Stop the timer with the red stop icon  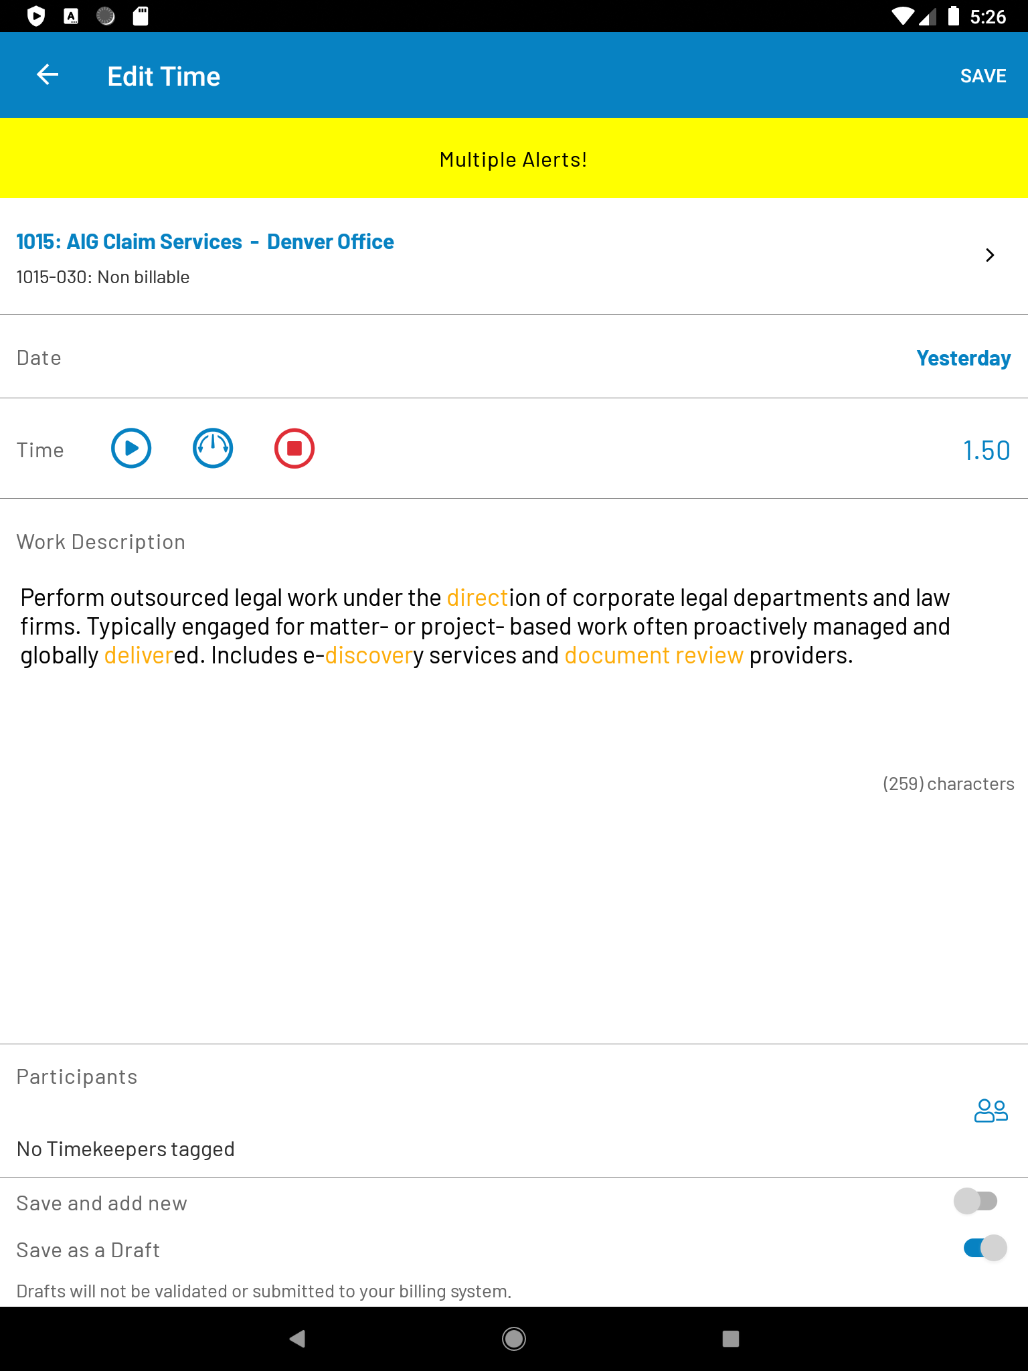[x=294, y=449]
